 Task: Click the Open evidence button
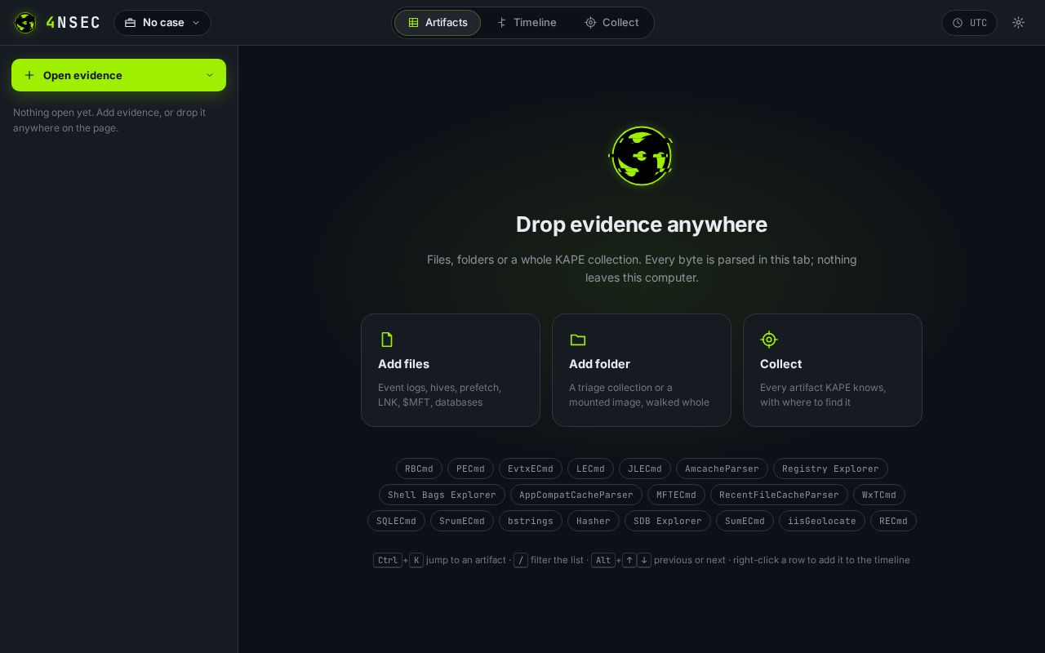pos(118,75)
